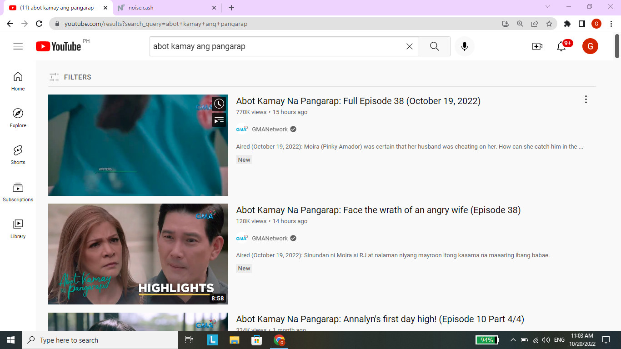Expand the search FILTERS panel
This screenshot has width=621, height=349.
(70, 77)
